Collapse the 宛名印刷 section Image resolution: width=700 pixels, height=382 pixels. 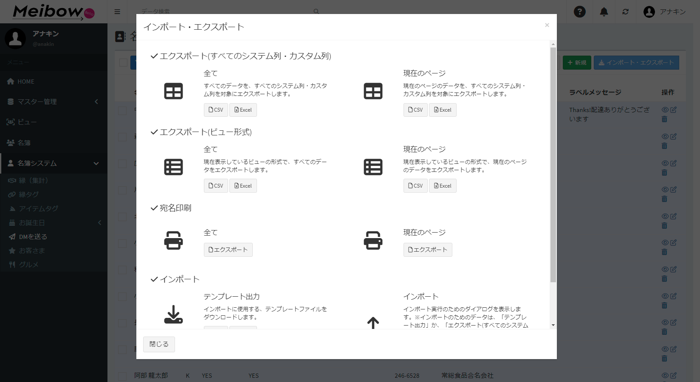point(171,208)
